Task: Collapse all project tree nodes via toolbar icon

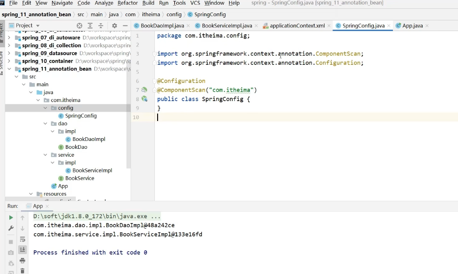Action: [x=100, y=25]
